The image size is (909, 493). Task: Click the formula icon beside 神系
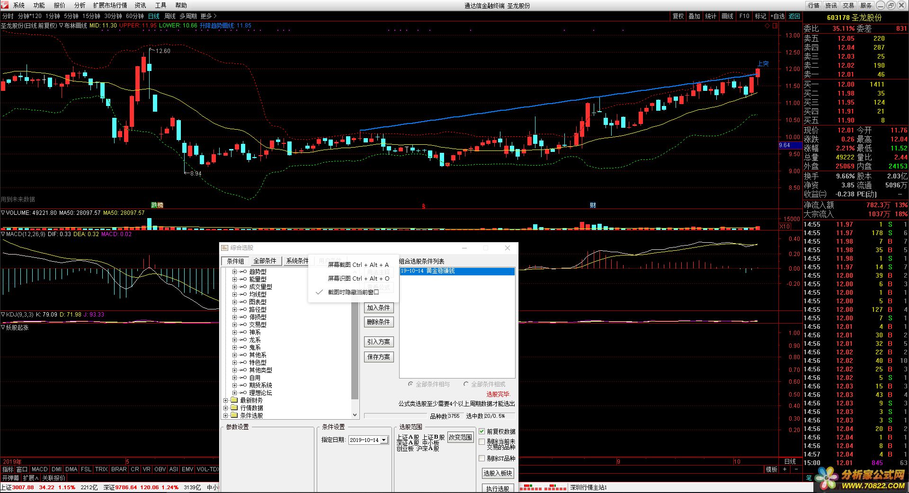tap(243, 332)
